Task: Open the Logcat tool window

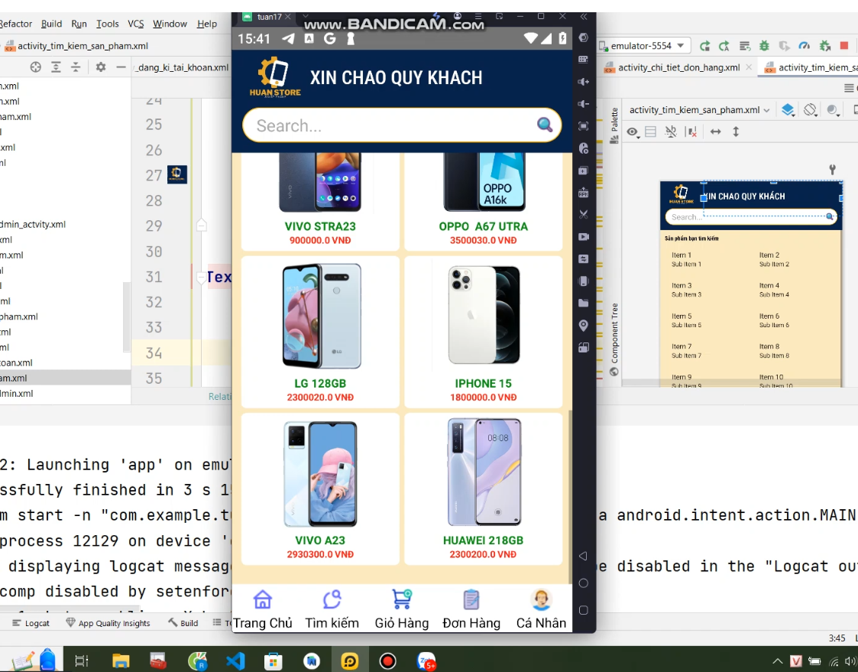Action: pyautogui.click(x=31, y=623)
